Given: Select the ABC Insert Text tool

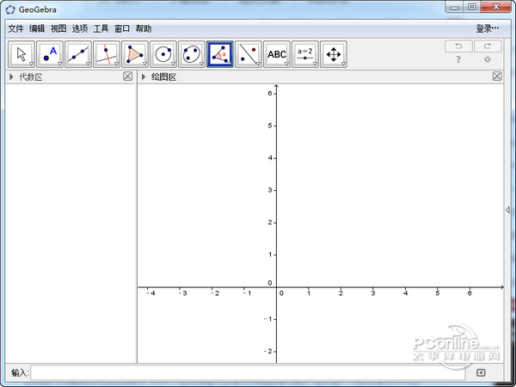Looking at the screenshot, I should tap(277, 54).
